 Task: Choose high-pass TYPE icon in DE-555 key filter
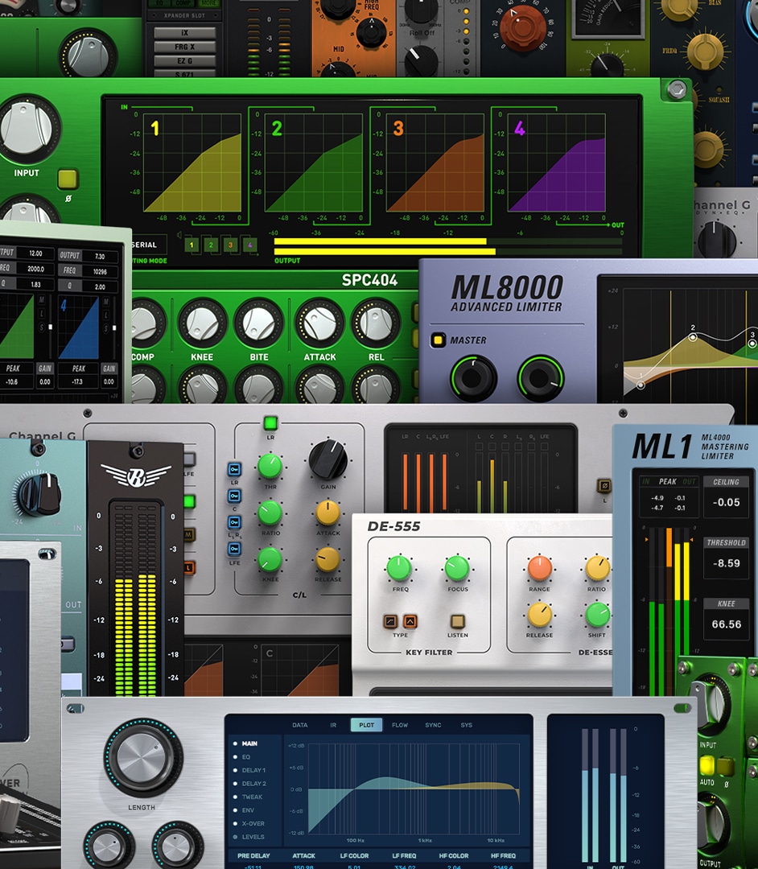(x=390, y=620)
